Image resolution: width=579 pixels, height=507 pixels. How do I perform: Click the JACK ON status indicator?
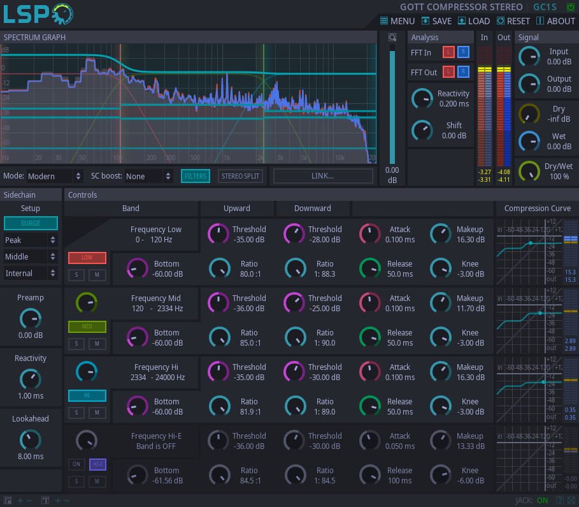pos(532,501)
